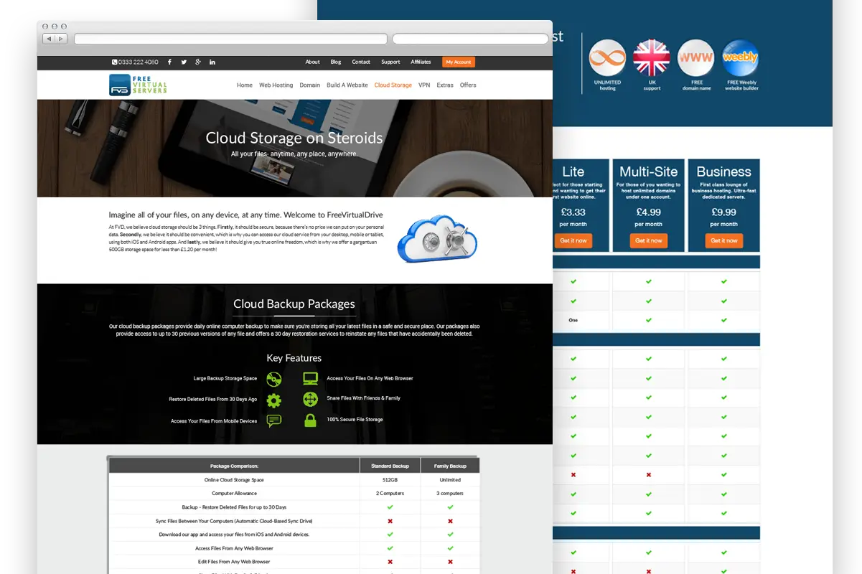Image resolution: width=862 pixels, height=574 pixels.
Task: Click Family Backup red cross in Sync Files row
Action: point(450,521)
